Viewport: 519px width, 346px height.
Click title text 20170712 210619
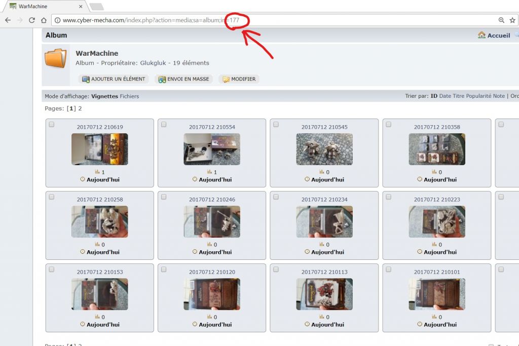click(100, 127)
